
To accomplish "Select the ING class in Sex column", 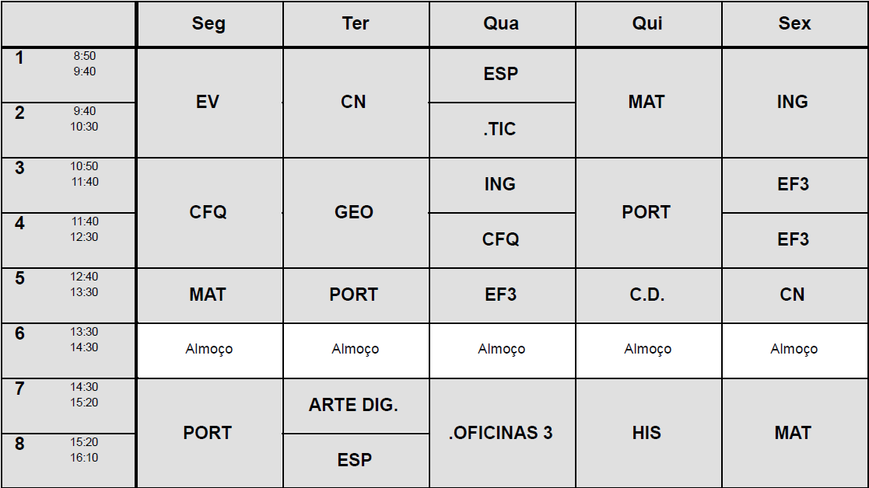I will coord(793,102).
